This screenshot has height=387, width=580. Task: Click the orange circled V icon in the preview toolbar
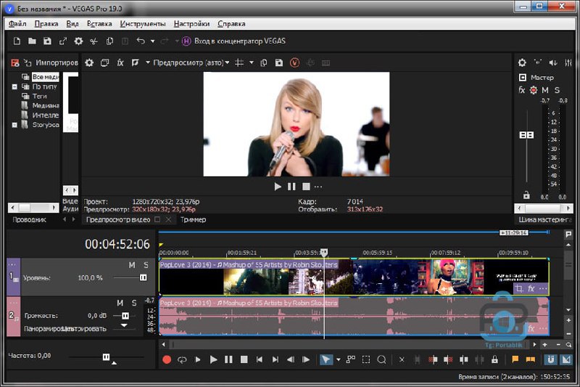(x=294, y=62)
